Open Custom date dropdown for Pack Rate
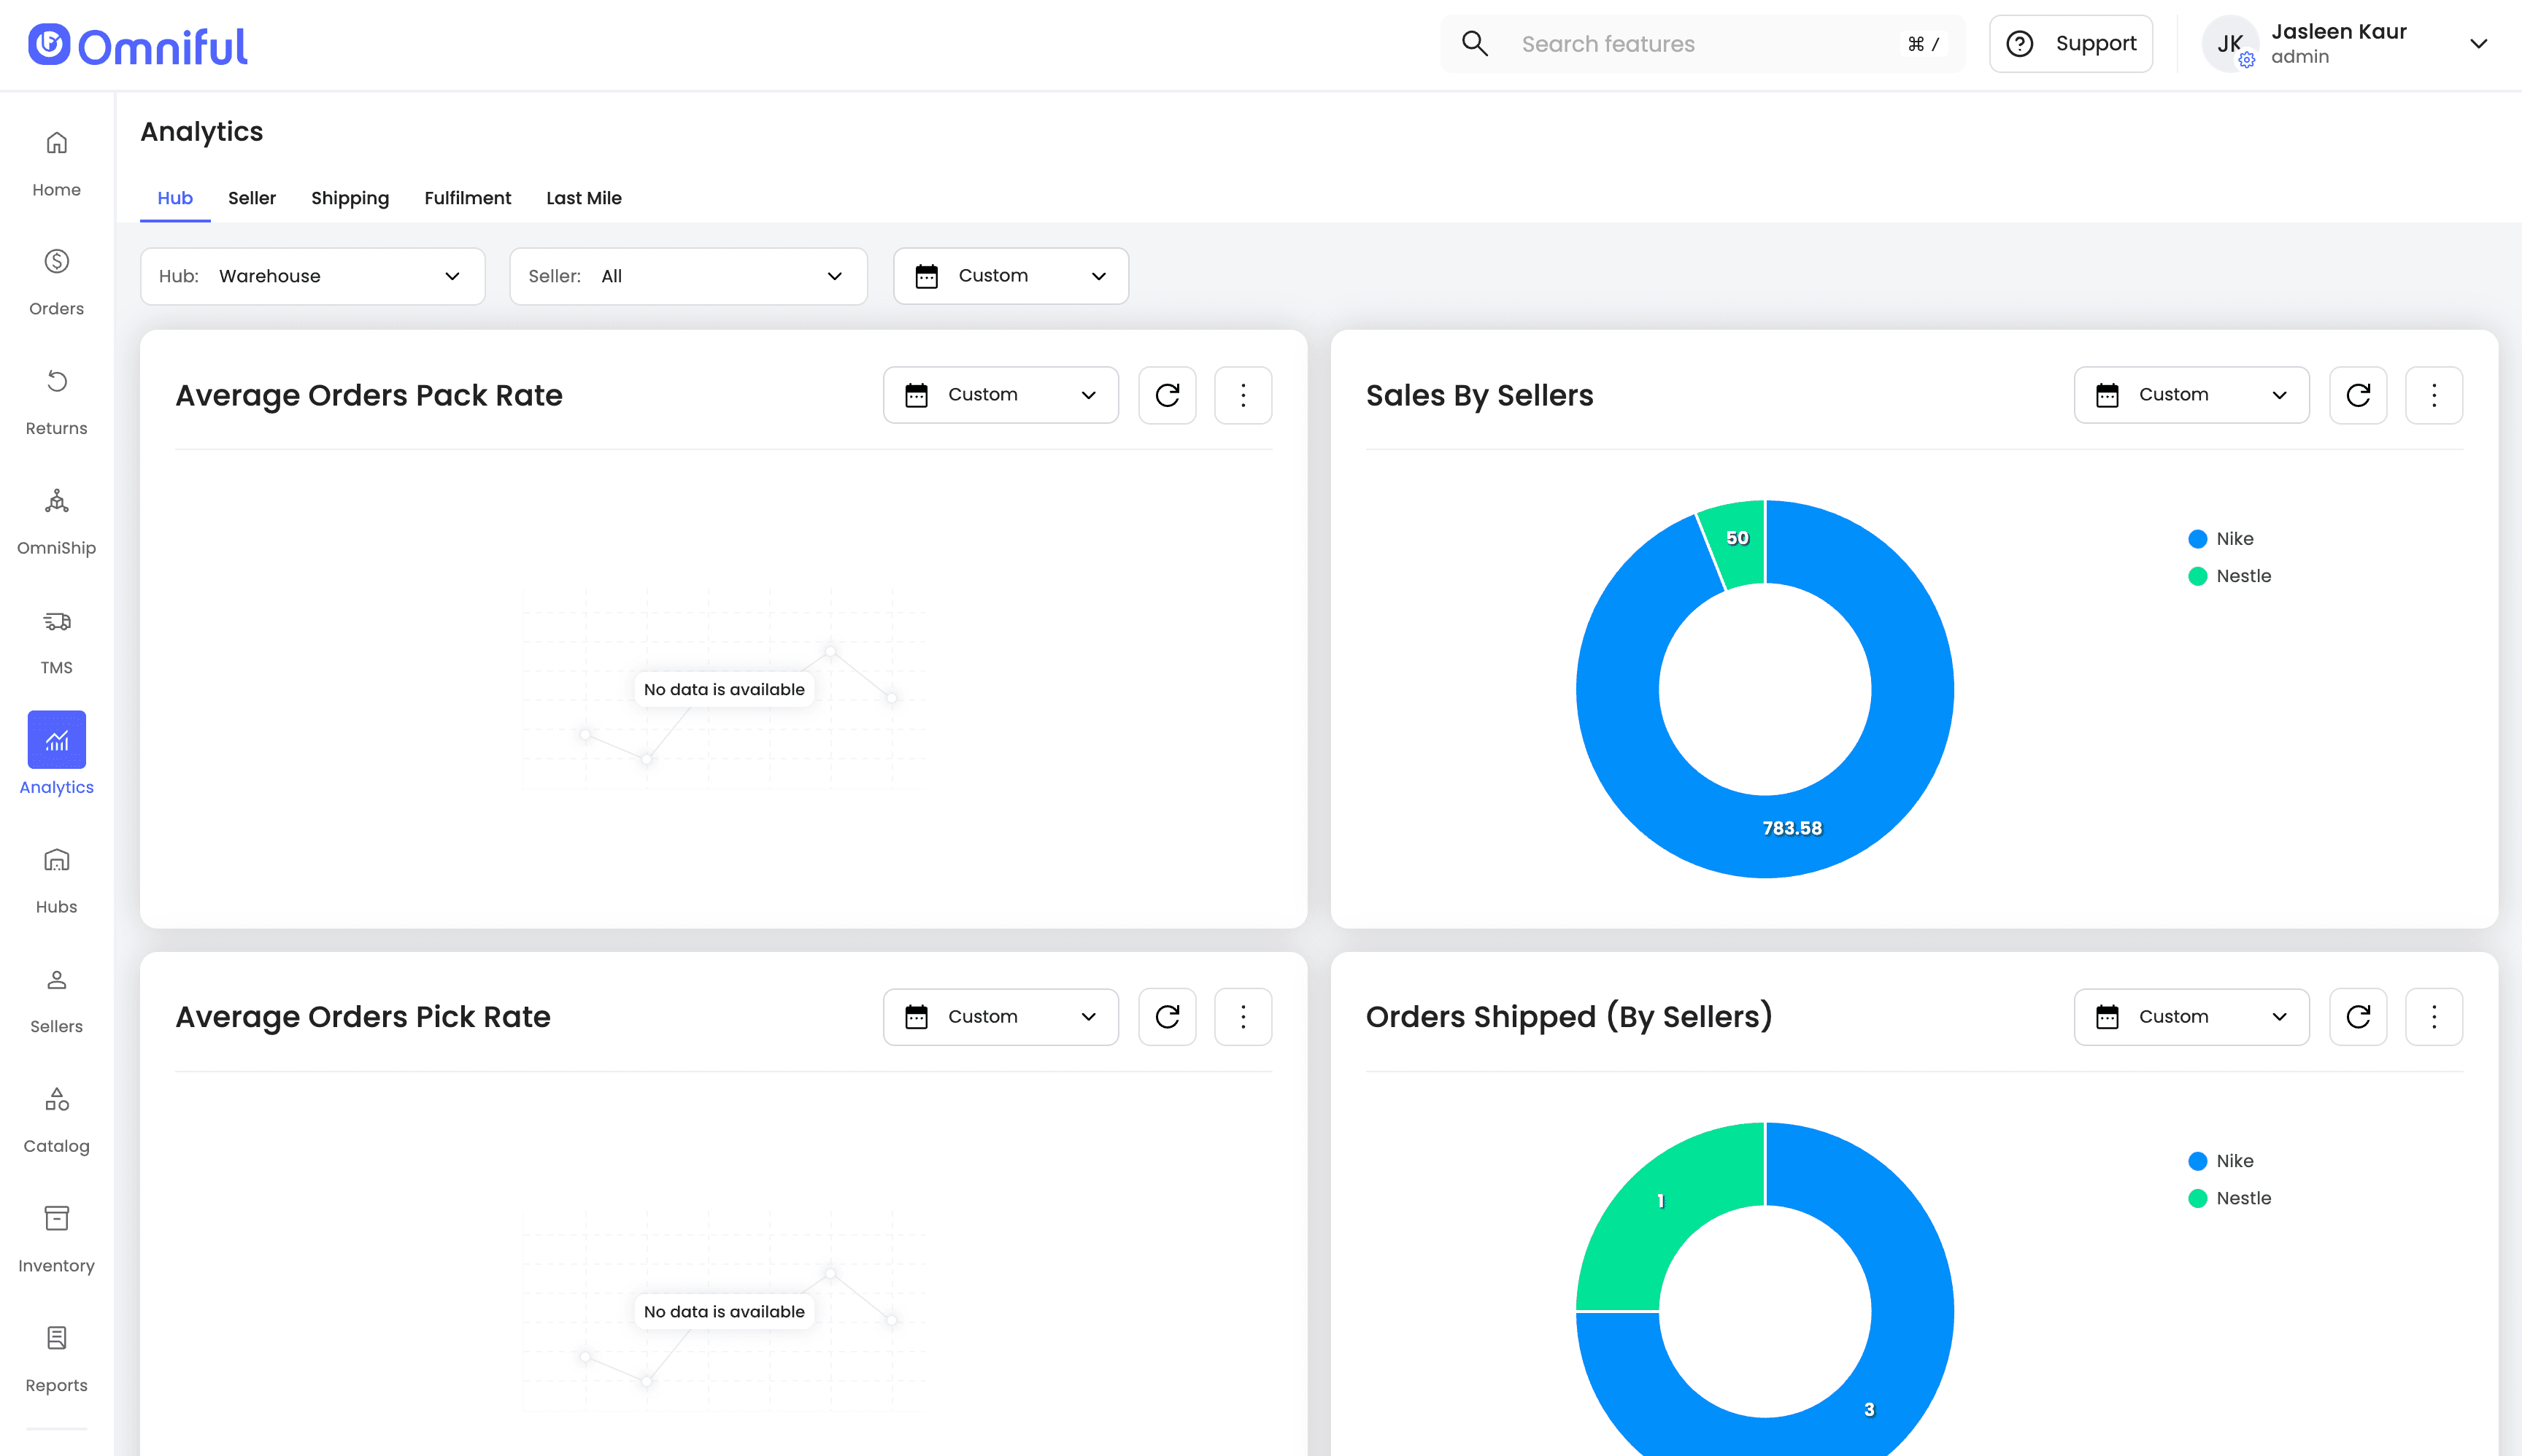 pos(1000,395)
